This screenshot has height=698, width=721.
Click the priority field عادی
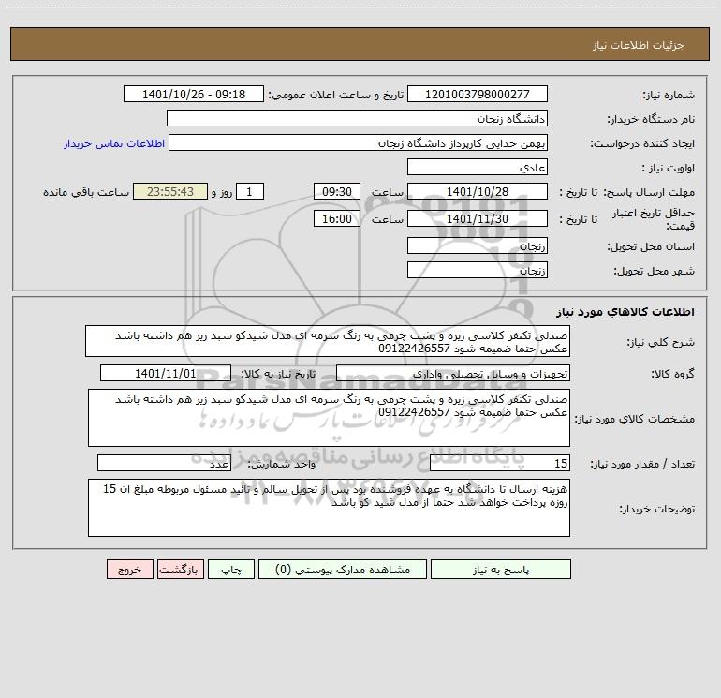point(478,167)
